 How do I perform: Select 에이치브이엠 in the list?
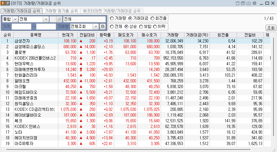click(x=136, y=138)
